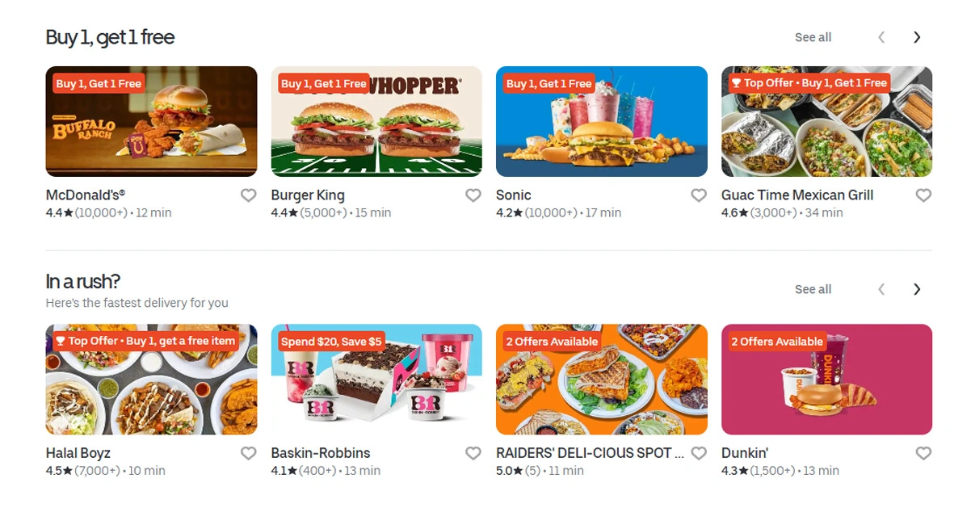Open See all for Buy 1, get 1 free

point(813,37)
